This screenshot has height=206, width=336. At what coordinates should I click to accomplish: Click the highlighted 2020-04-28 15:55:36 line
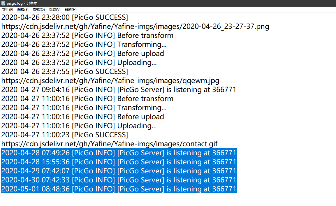point(119,162)
